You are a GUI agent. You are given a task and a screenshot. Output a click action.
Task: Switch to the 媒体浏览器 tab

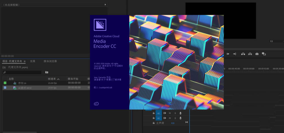[50, 61]
